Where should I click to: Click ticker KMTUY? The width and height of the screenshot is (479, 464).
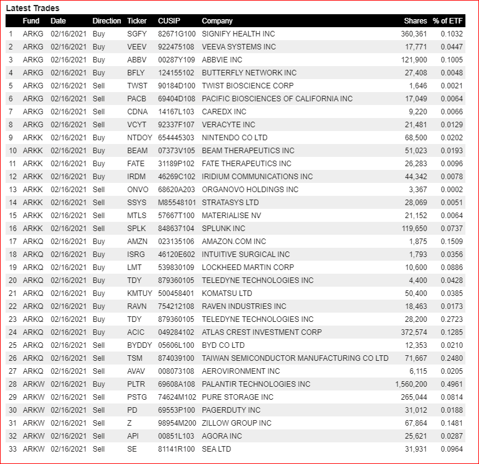pyautogui.click(x=140, y=293)
